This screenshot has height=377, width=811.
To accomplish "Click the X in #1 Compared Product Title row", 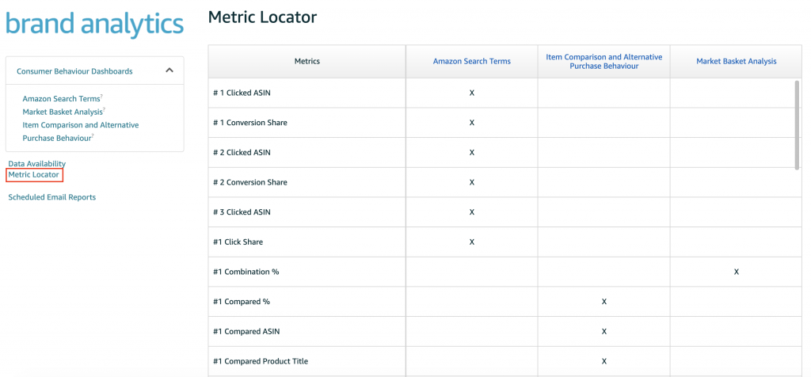I will pos(604,361).
